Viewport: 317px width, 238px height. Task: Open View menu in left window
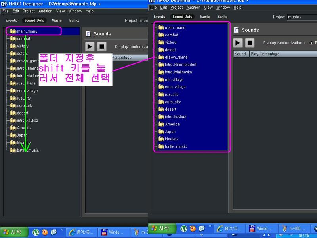60,11
